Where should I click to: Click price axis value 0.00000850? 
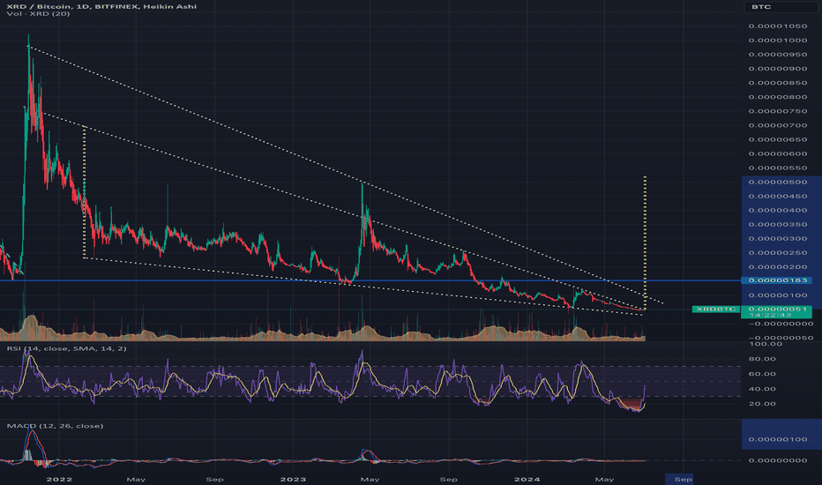point(777,83)
